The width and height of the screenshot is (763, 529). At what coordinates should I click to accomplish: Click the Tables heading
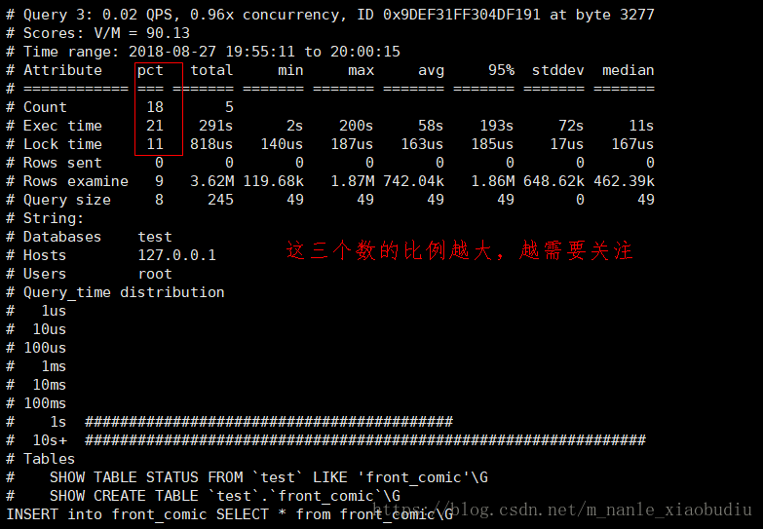point(49,459)
